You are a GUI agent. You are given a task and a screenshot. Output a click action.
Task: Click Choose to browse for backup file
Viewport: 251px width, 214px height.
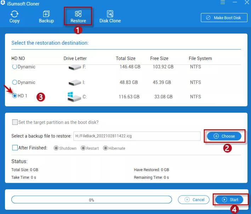click(x=224, y=136)
